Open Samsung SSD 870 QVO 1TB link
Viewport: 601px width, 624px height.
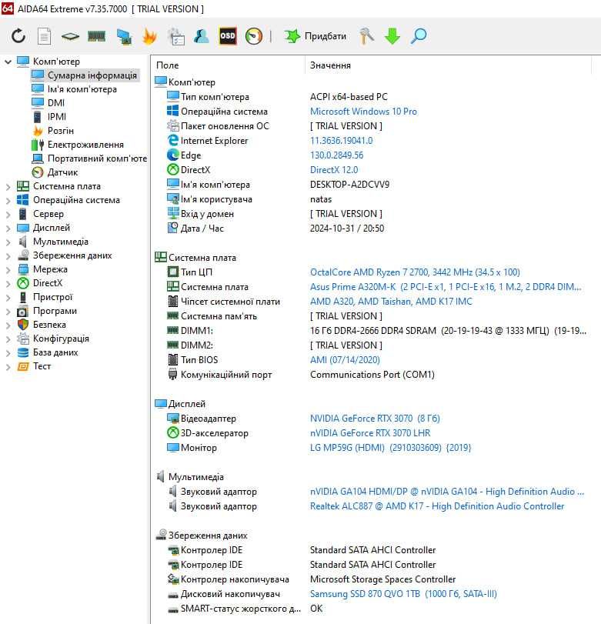(403, 594)
